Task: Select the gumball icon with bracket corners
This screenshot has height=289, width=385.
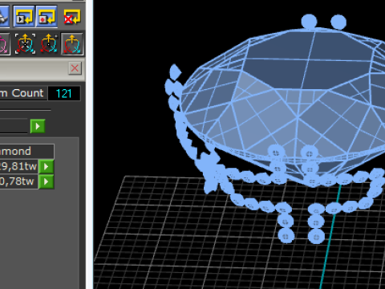Action: point(25,44)
